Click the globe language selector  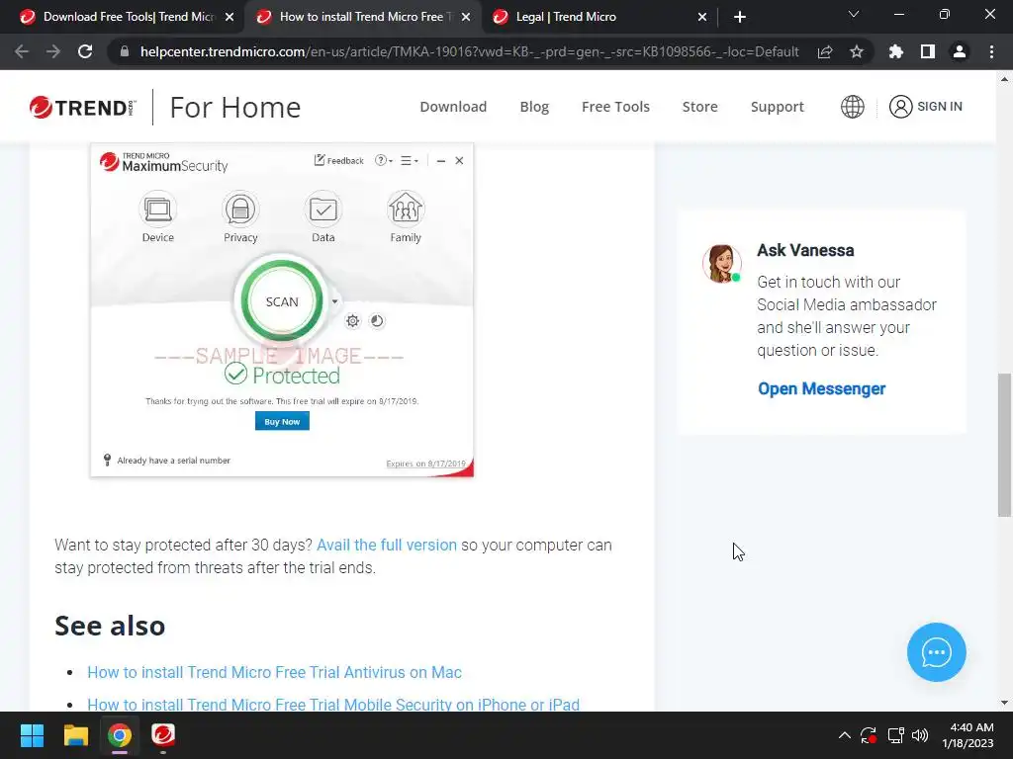pos(852,107)
